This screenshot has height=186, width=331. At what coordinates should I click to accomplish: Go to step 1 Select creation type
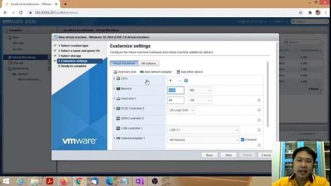coord(73,45)
